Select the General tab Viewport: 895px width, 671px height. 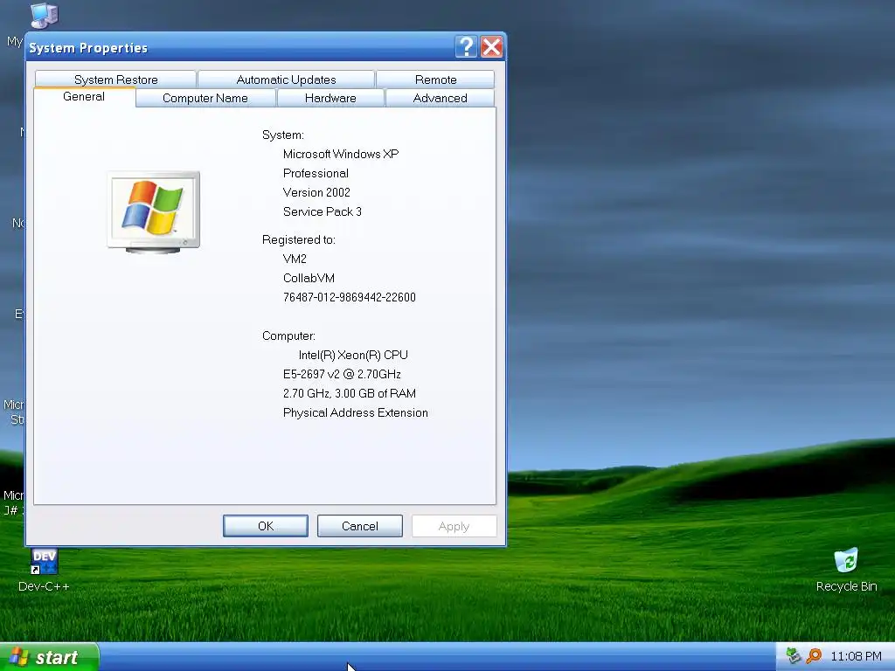(84, 96)
